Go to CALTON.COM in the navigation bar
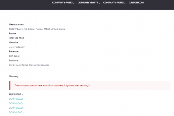Image resolution: width=174 pixels, height=116 pixels. [136, 3]
